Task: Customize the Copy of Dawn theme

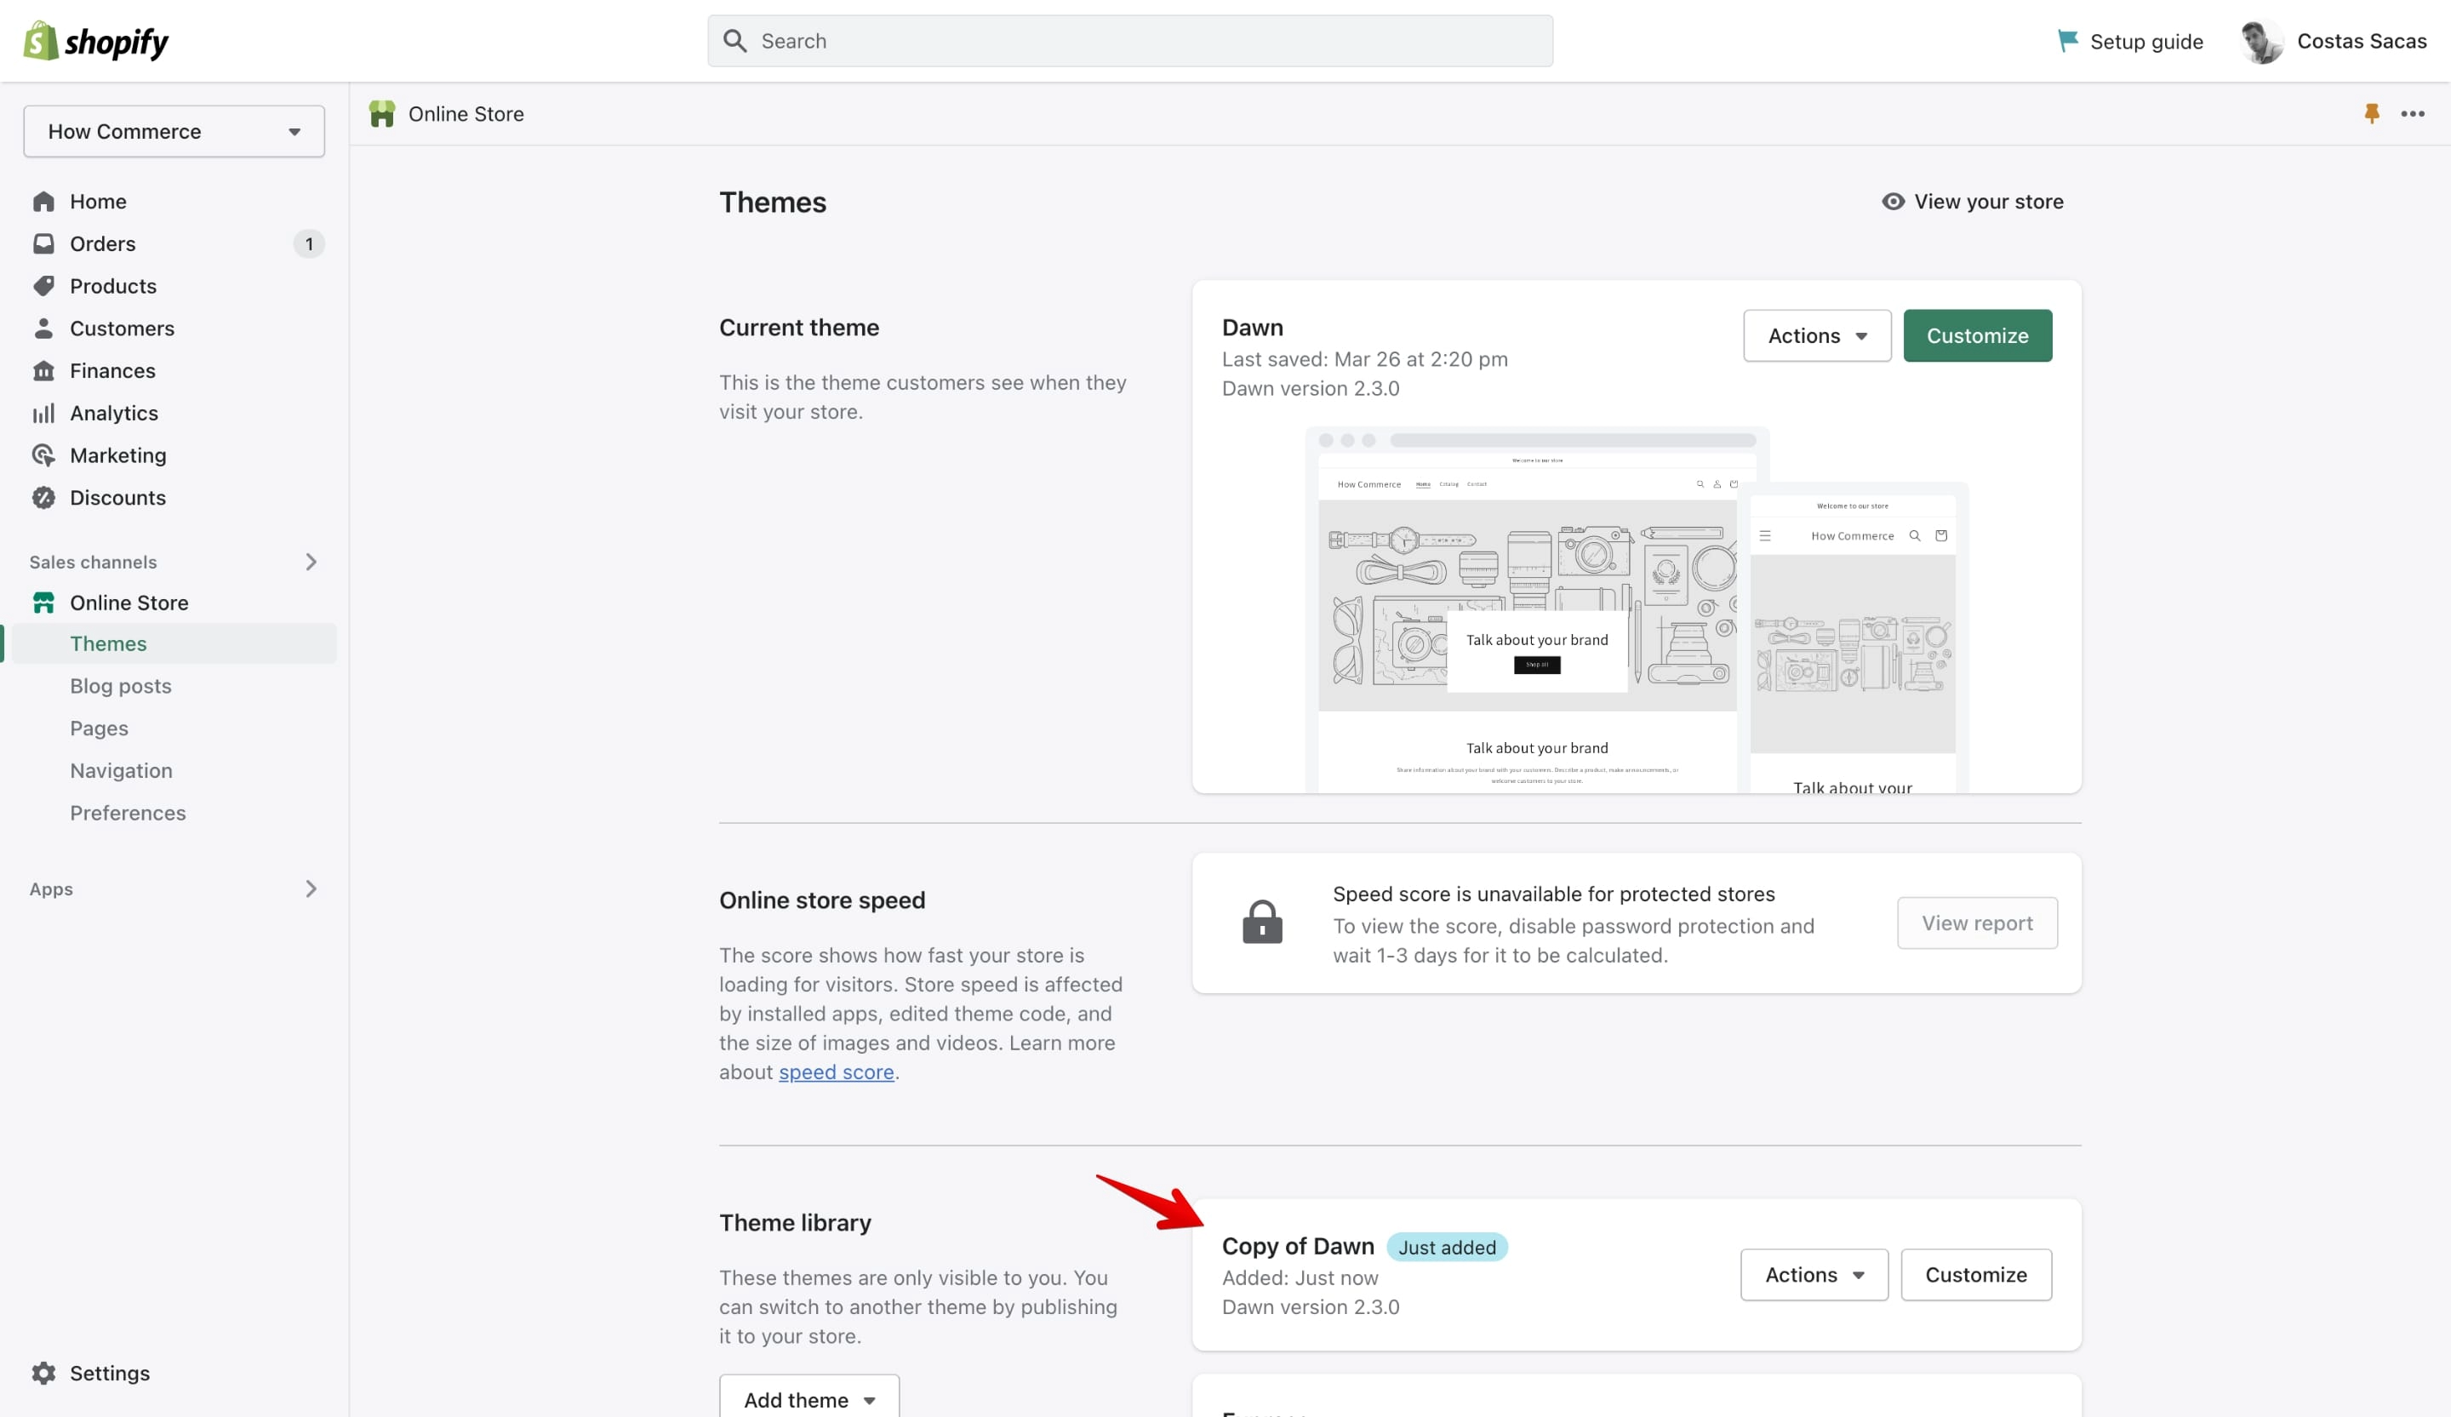Action: pyautogui.click(x=1976, y=1275)
